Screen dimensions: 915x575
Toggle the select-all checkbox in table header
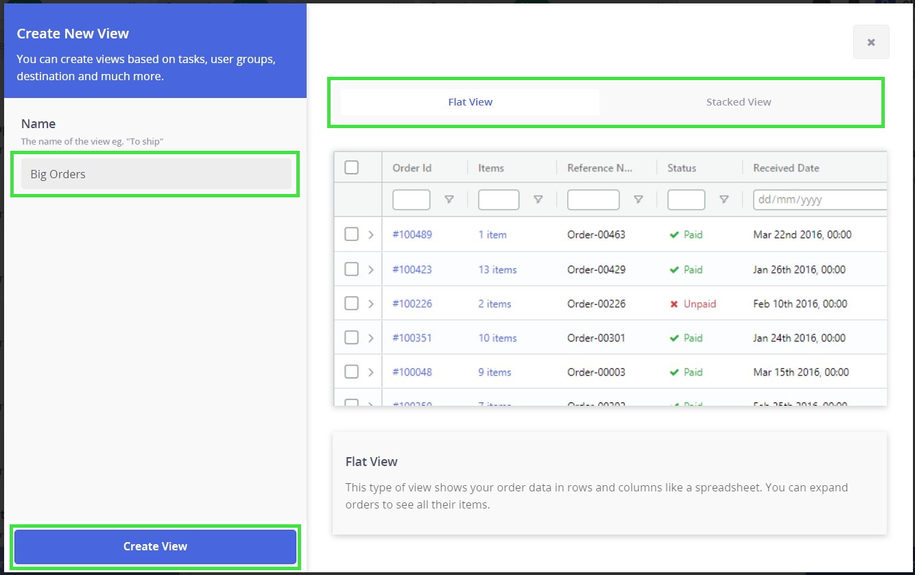(x=351, y=167)
